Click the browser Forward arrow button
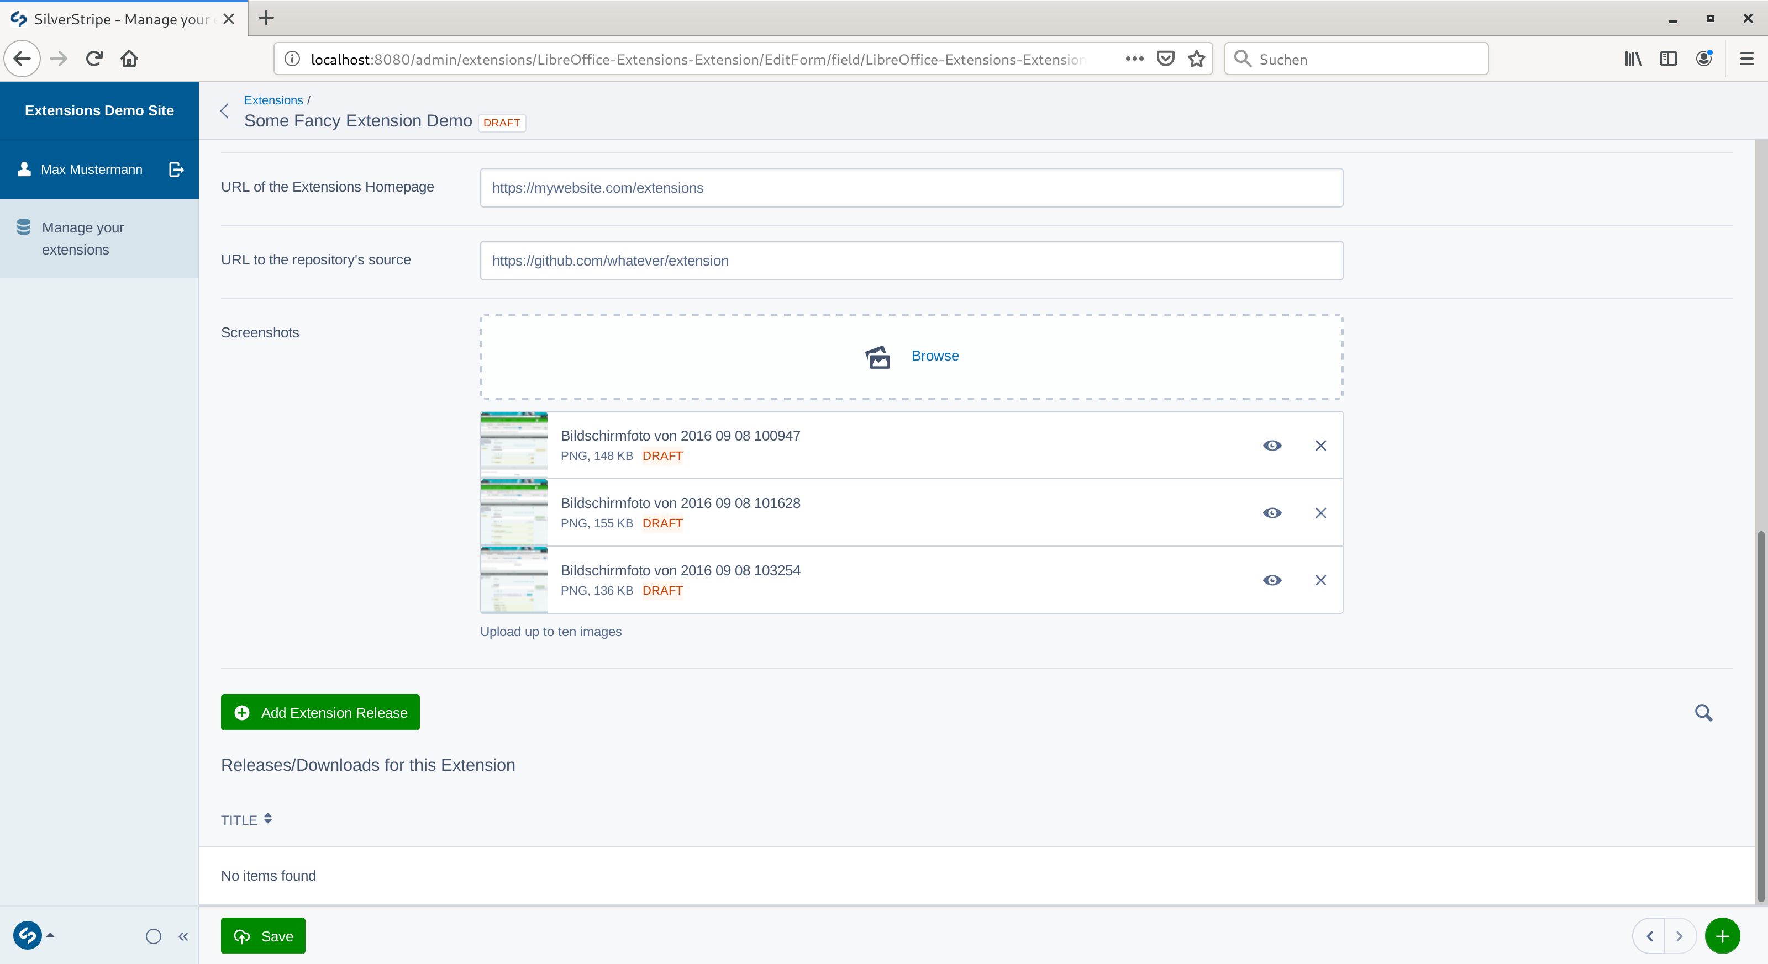The height and width of the screenshot is (964, 1768). coord(59,59)
